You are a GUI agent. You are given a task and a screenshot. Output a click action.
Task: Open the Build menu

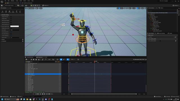21,1
